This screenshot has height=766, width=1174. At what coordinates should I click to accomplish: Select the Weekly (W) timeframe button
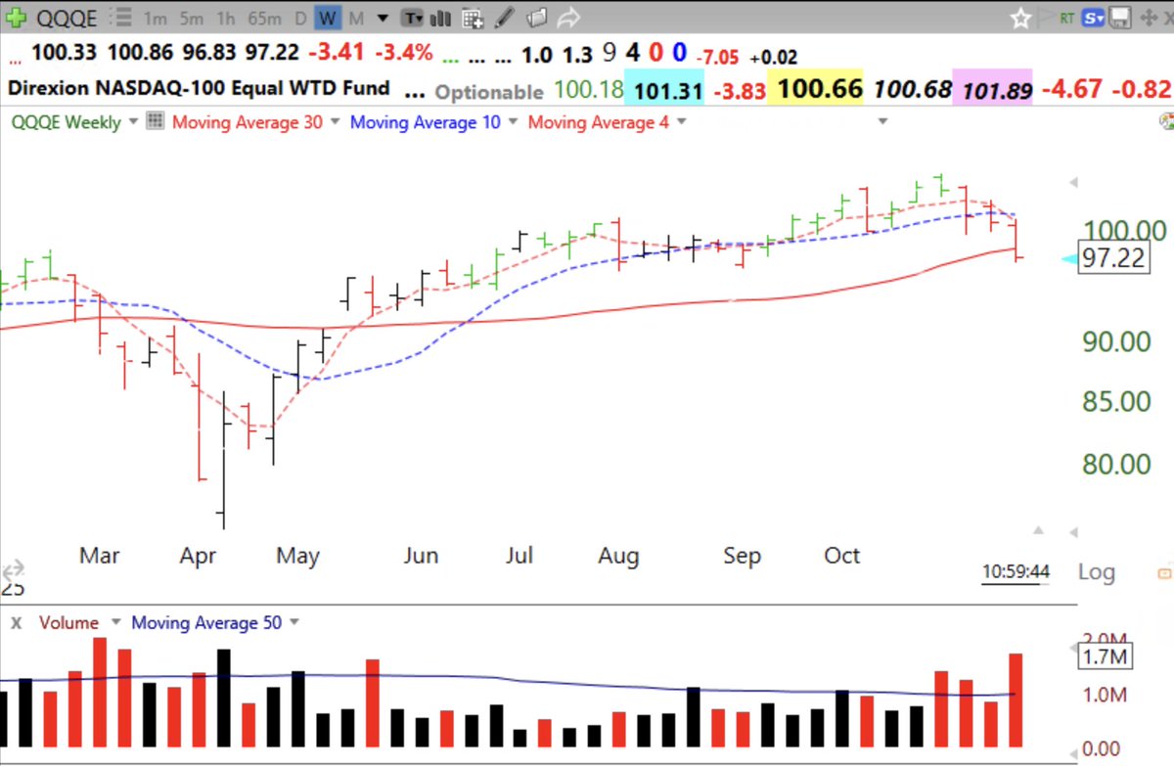point(328,18)
